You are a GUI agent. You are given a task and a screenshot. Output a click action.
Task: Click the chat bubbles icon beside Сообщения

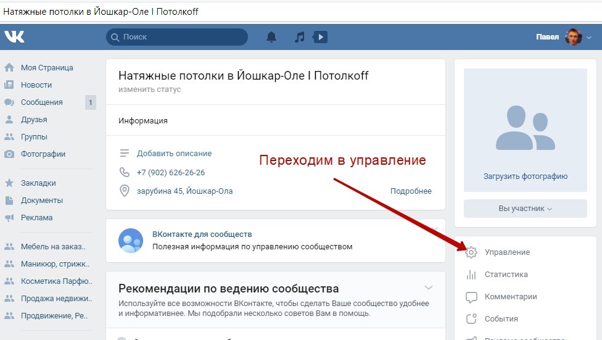[x=9, y=102]
